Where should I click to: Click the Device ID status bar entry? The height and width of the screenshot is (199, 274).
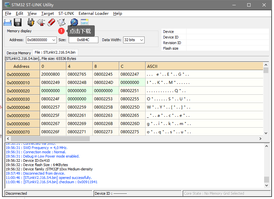(137, 193)
